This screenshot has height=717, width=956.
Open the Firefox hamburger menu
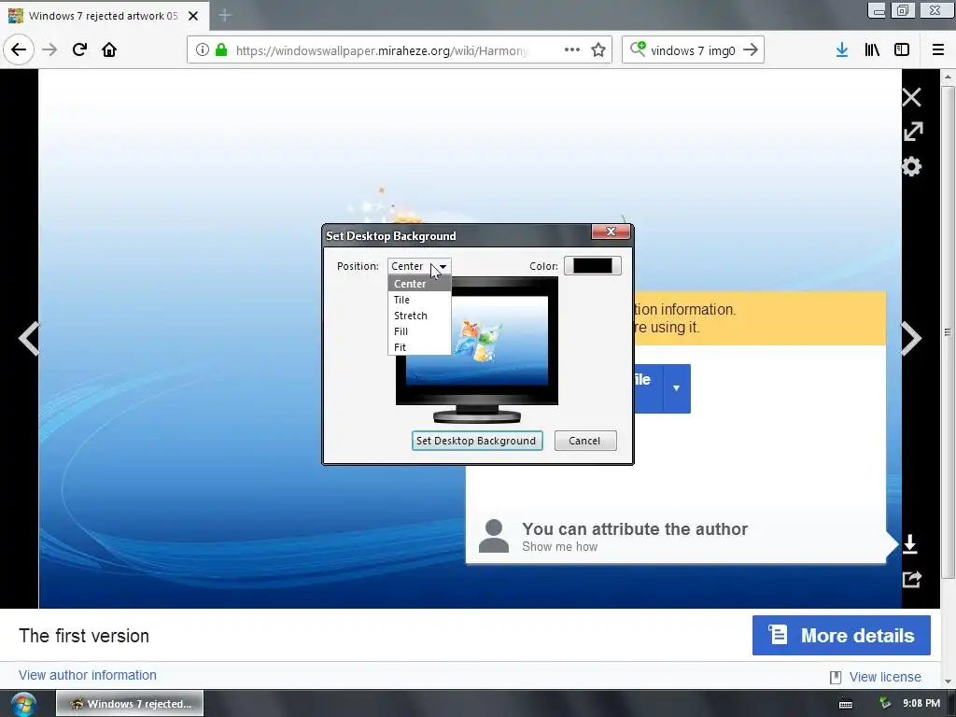click(938, 49)
